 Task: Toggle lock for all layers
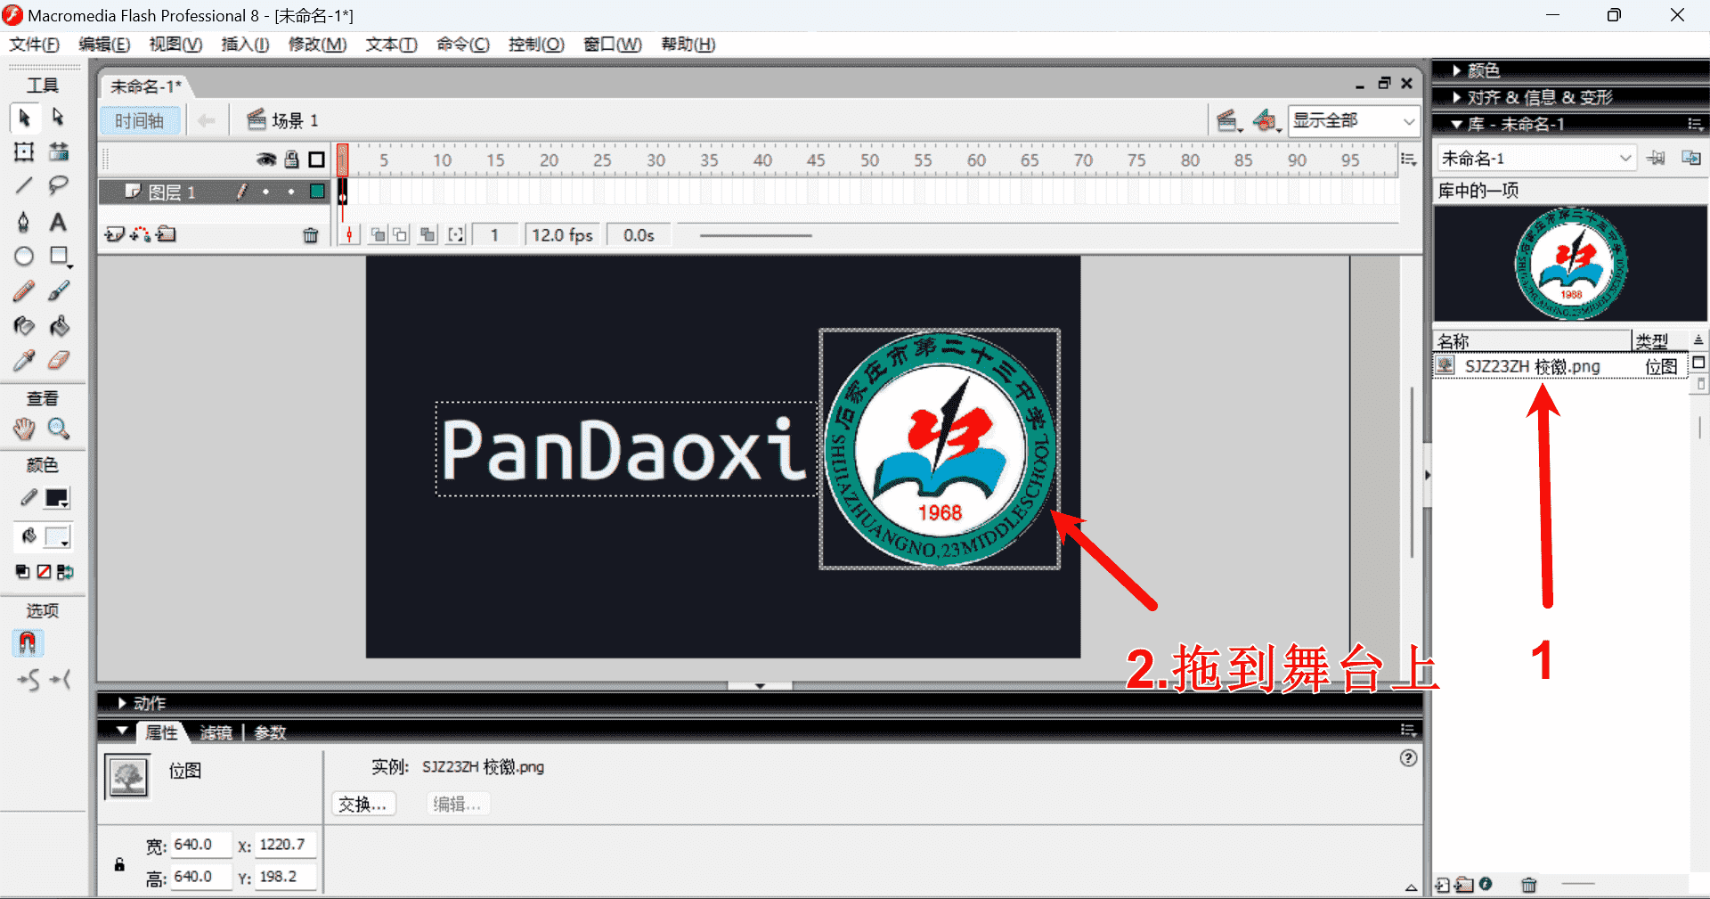click(x=291, y=159)
